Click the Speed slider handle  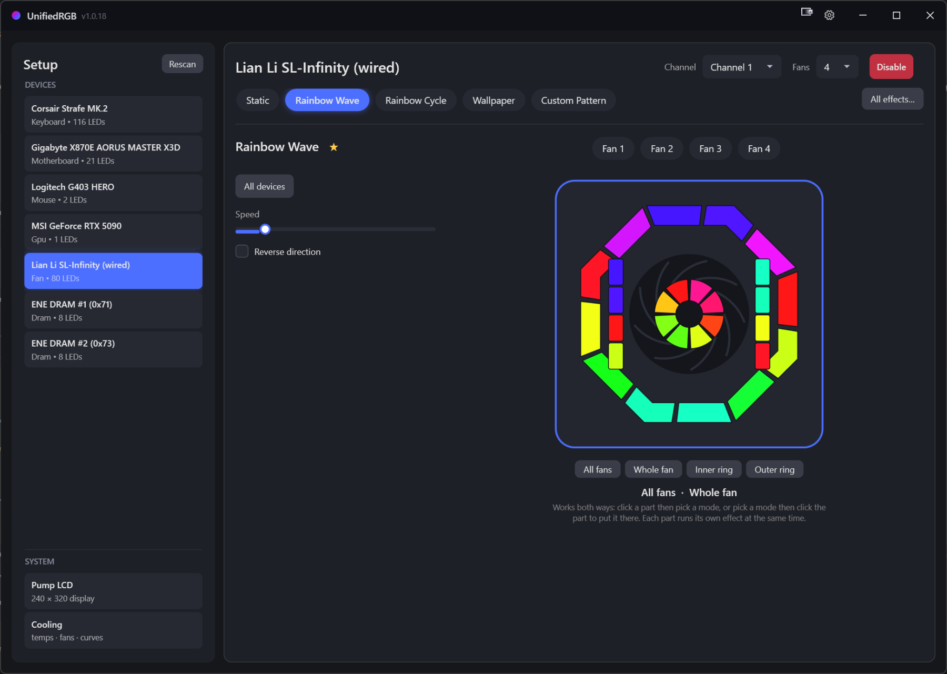265,229
